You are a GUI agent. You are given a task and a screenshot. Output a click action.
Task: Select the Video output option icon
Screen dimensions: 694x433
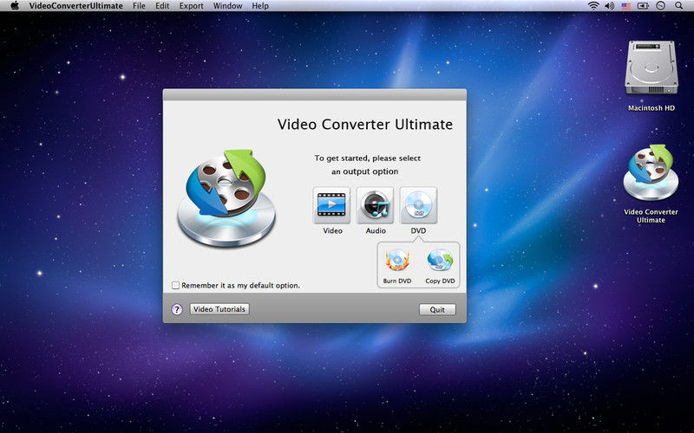pos(331,205)
